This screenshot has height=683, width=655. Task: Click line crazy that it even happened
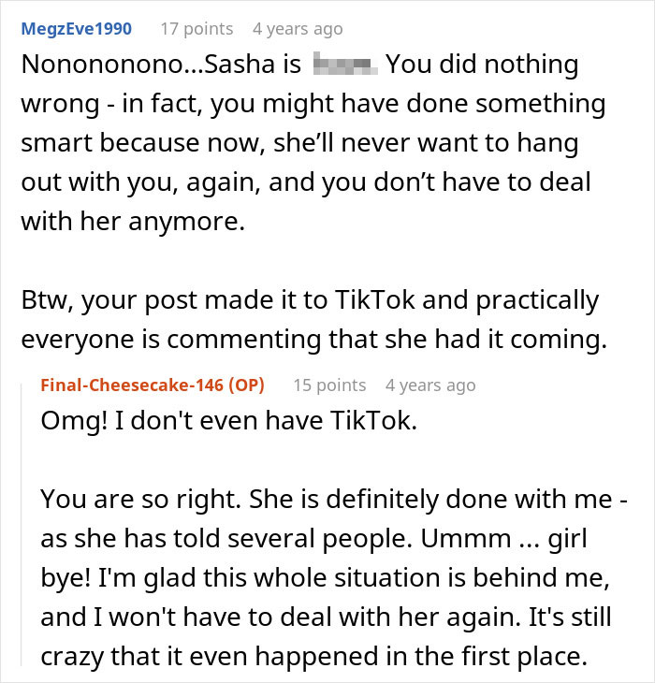[314, 657]
